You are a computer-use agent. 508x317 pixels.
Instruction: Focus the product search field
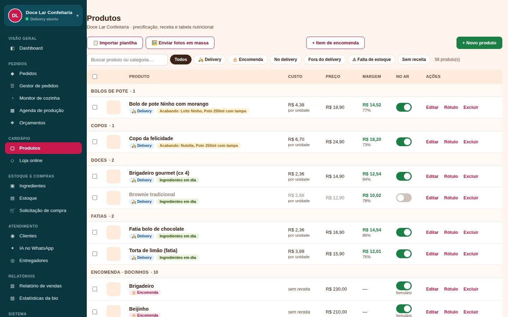click(x=127, y=60)
